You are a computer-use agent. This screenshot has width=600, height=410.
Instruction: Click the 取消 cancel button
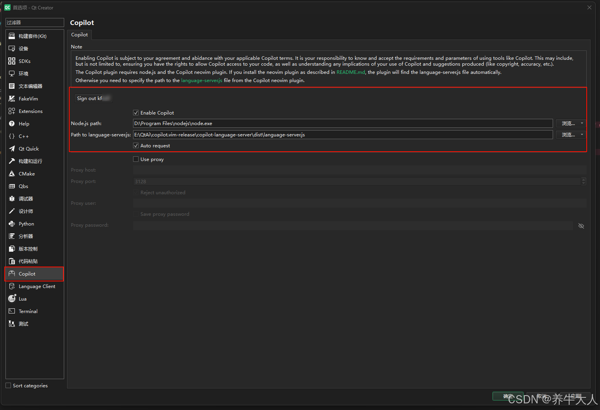[542, 396]
